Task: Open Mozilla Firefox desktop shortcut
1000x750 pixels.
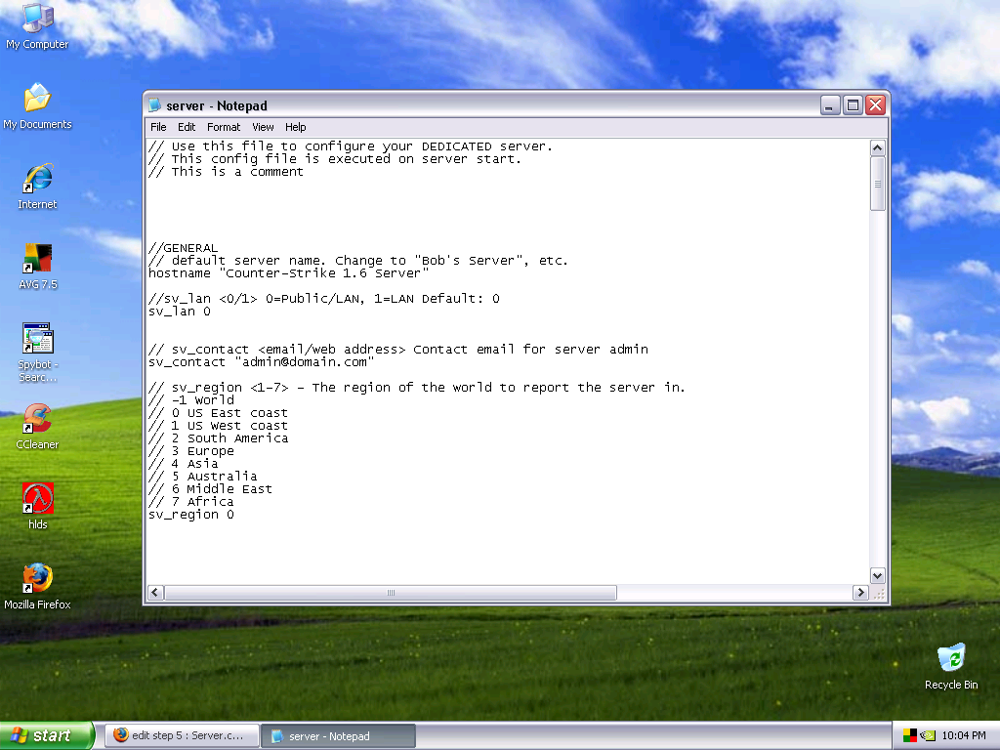Action: [x=37, y=587]
